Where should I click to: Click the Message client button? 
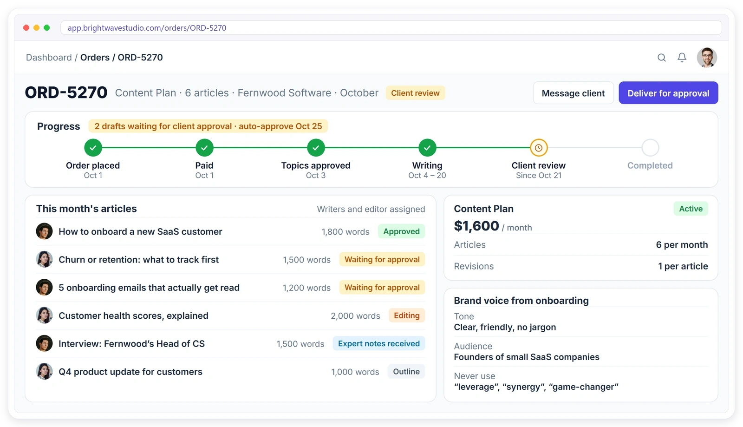[573, 93]
